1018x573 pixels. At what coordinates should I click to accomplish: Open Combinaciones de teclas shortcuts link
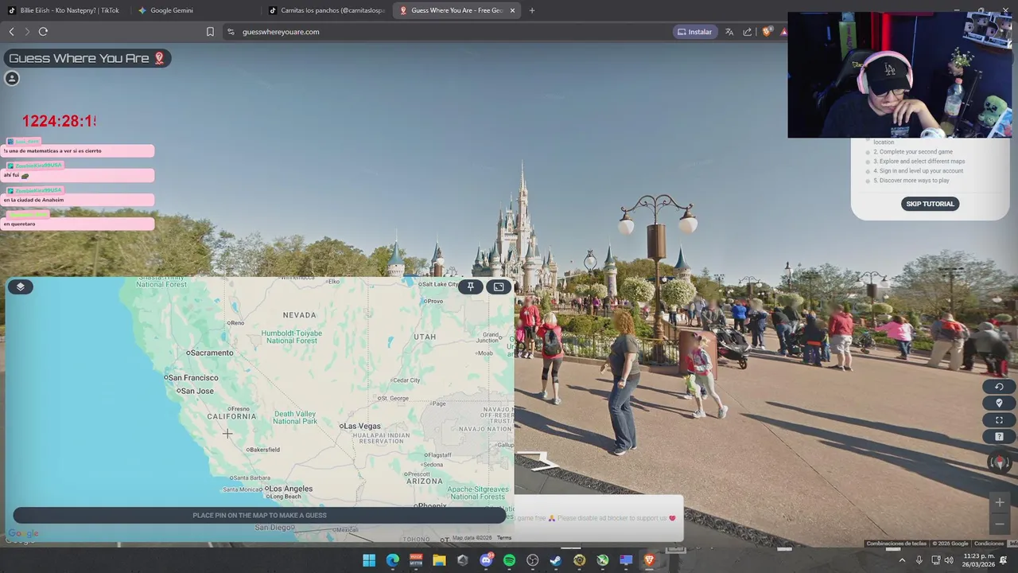[896, 544]
